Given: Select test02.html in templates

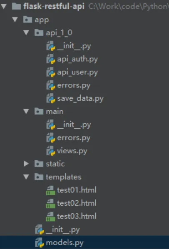Looking at the screenshot, I should [x=77, y=203].
